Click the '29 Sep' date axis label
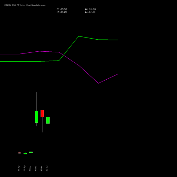 point(30,169)
